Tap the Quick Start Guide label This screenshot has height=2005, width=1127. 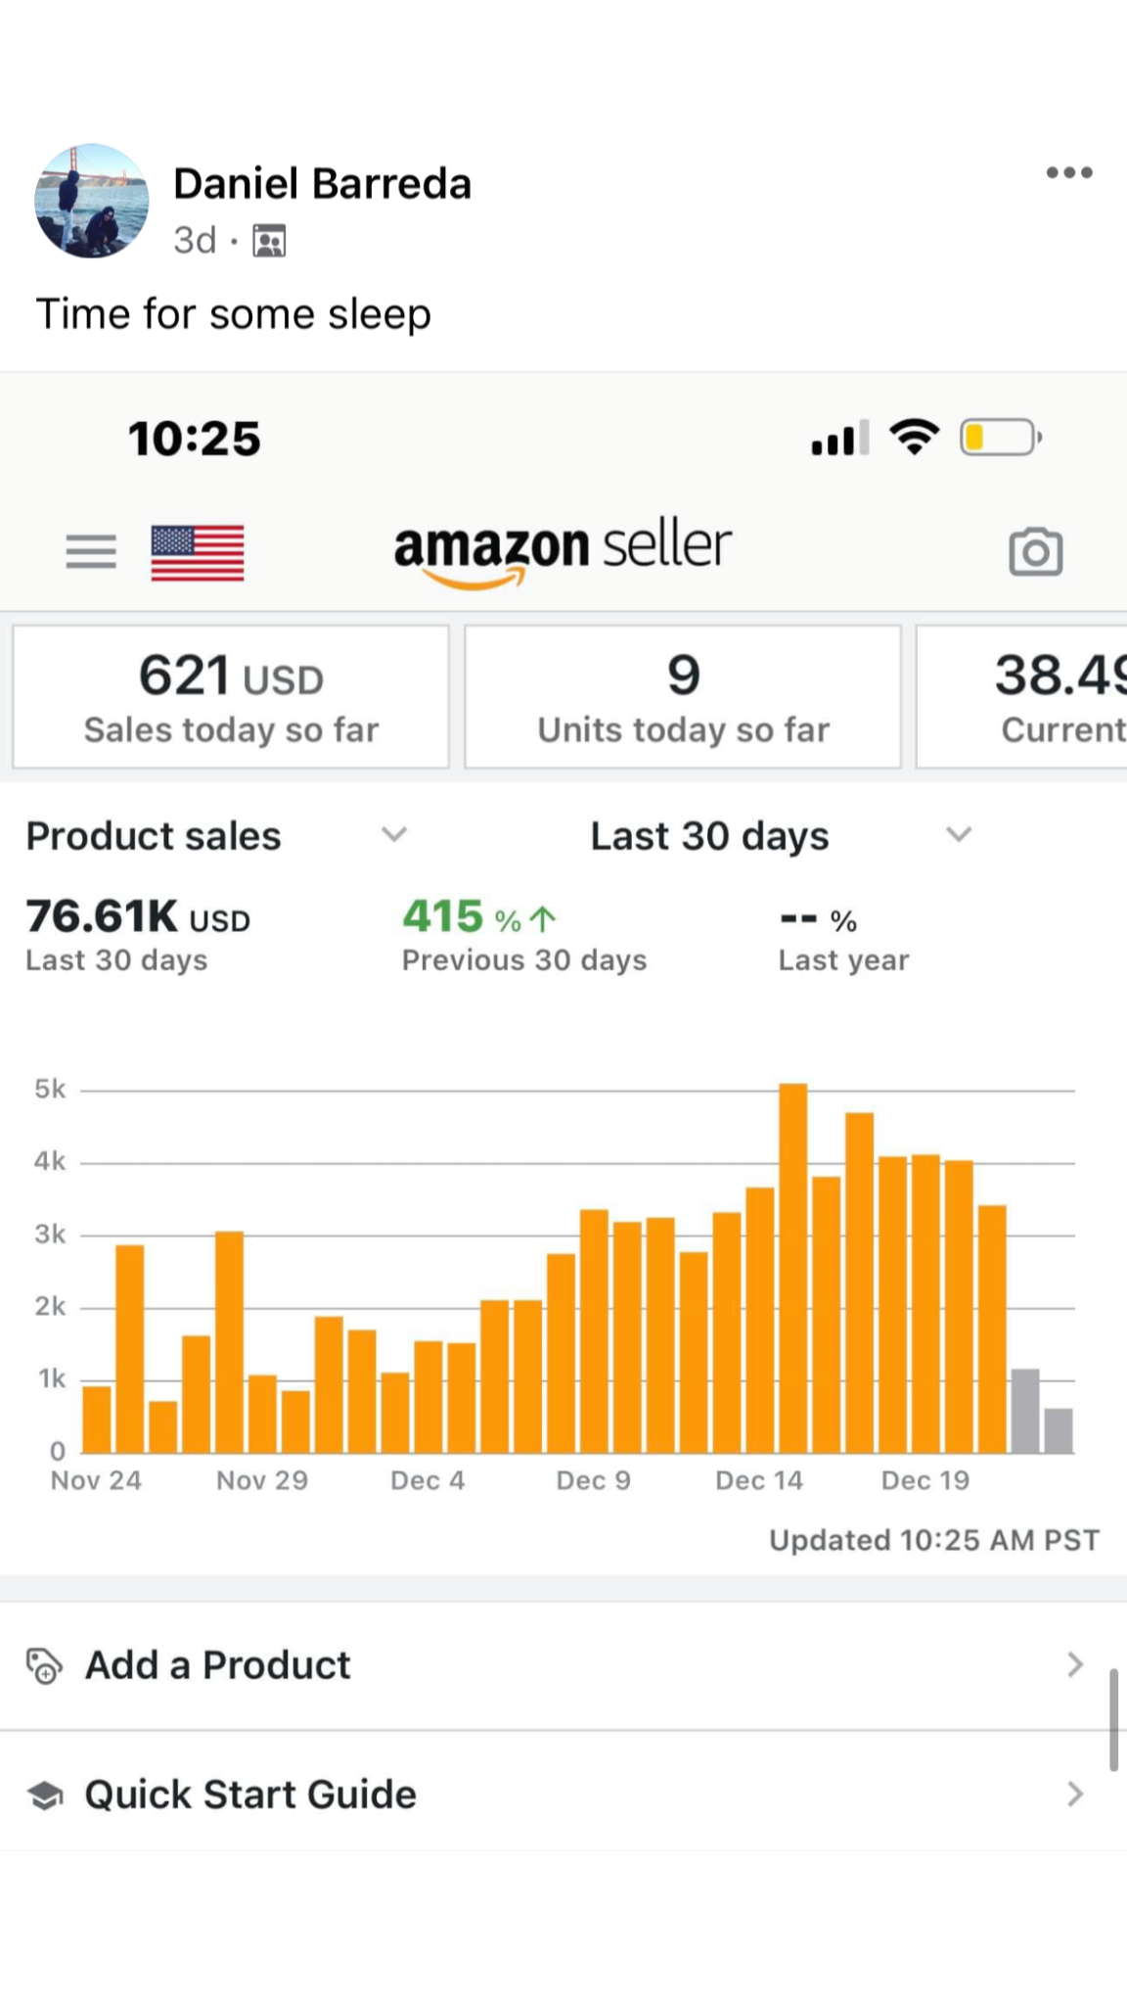[250, 1795]
